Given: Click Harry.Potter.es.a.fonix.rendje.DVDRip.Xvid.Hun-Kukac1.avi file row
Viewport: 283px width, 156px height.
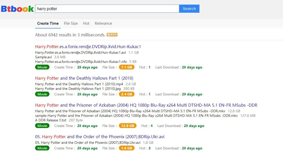Looking at the screenshot, I should pos(87,52).
